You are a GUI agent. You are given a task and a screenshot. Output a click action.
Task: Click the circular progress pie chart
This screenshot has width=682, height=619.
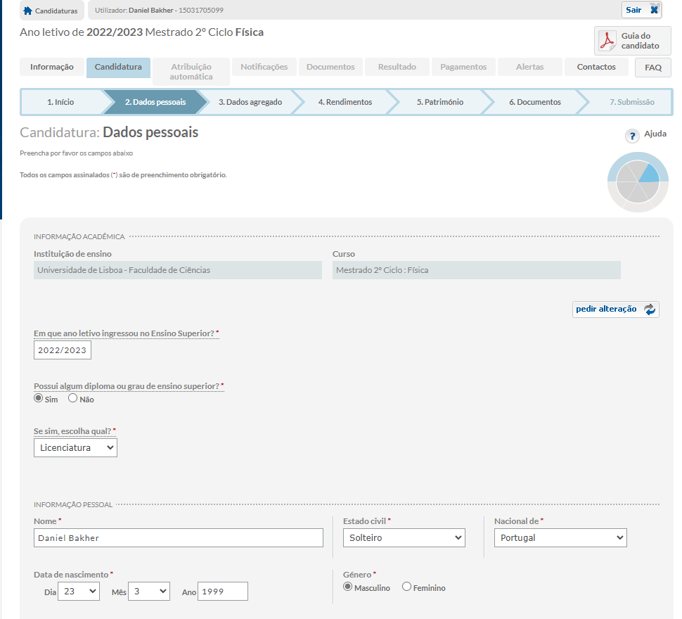point(638,181)
